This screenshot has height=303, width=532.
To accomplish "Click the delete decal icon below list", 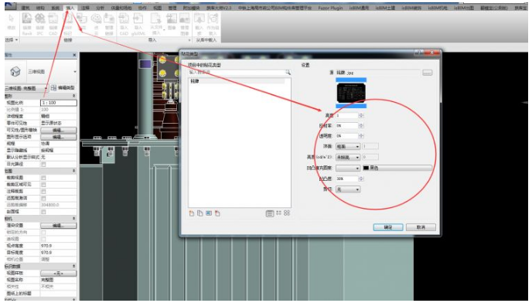I will (217, 213).
